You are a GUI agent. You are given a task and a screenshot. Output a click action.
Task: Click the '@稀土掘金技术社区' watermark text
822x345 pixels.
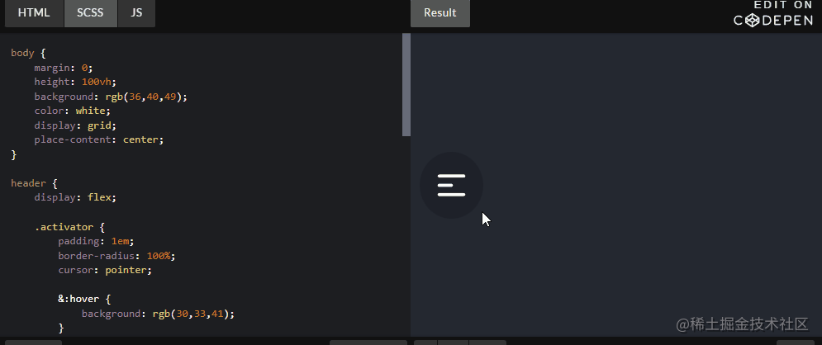pos(743,324)
